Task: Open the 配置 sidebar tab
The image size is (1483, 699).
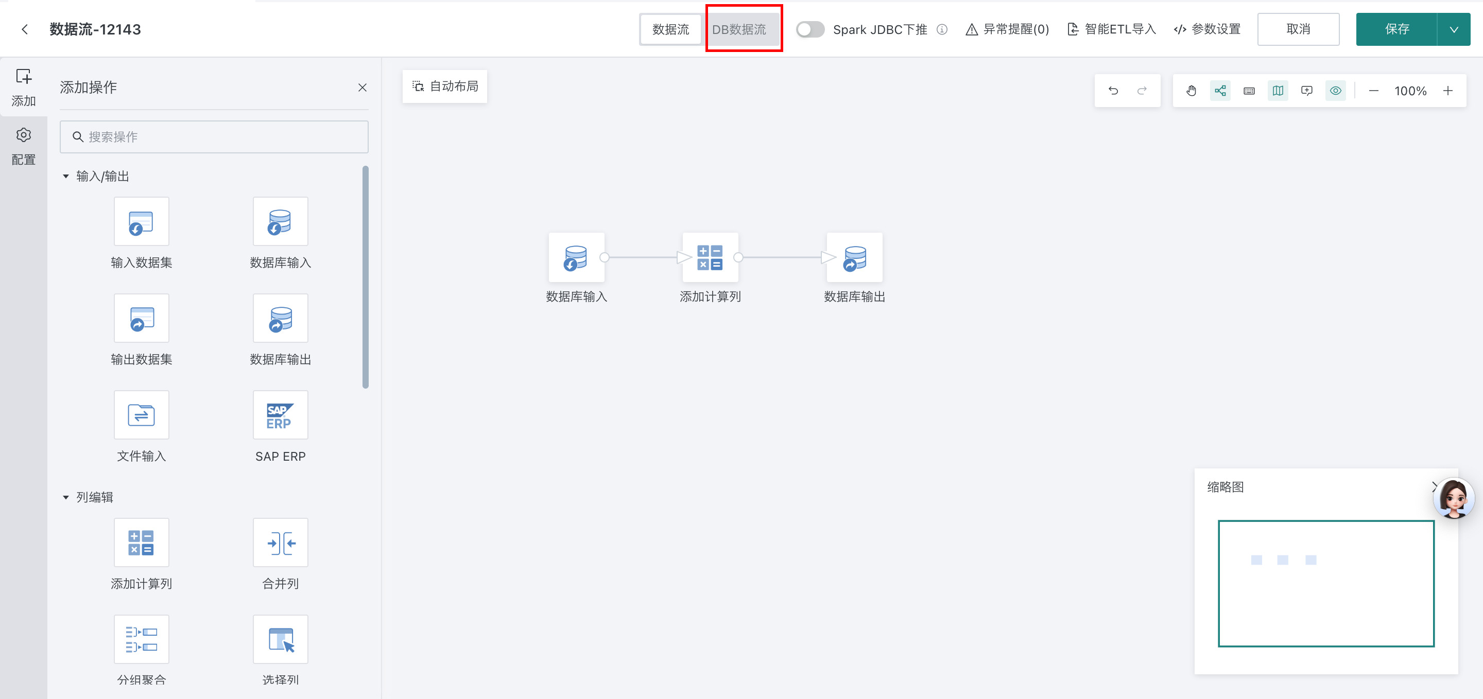Action: [x=24, y=146]
